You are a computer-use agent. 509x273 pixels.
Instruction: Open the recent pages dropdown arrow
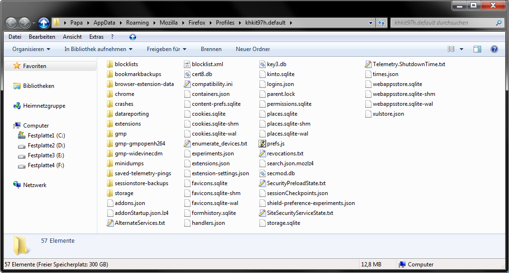pyautogui.click(x=34, y=23)
